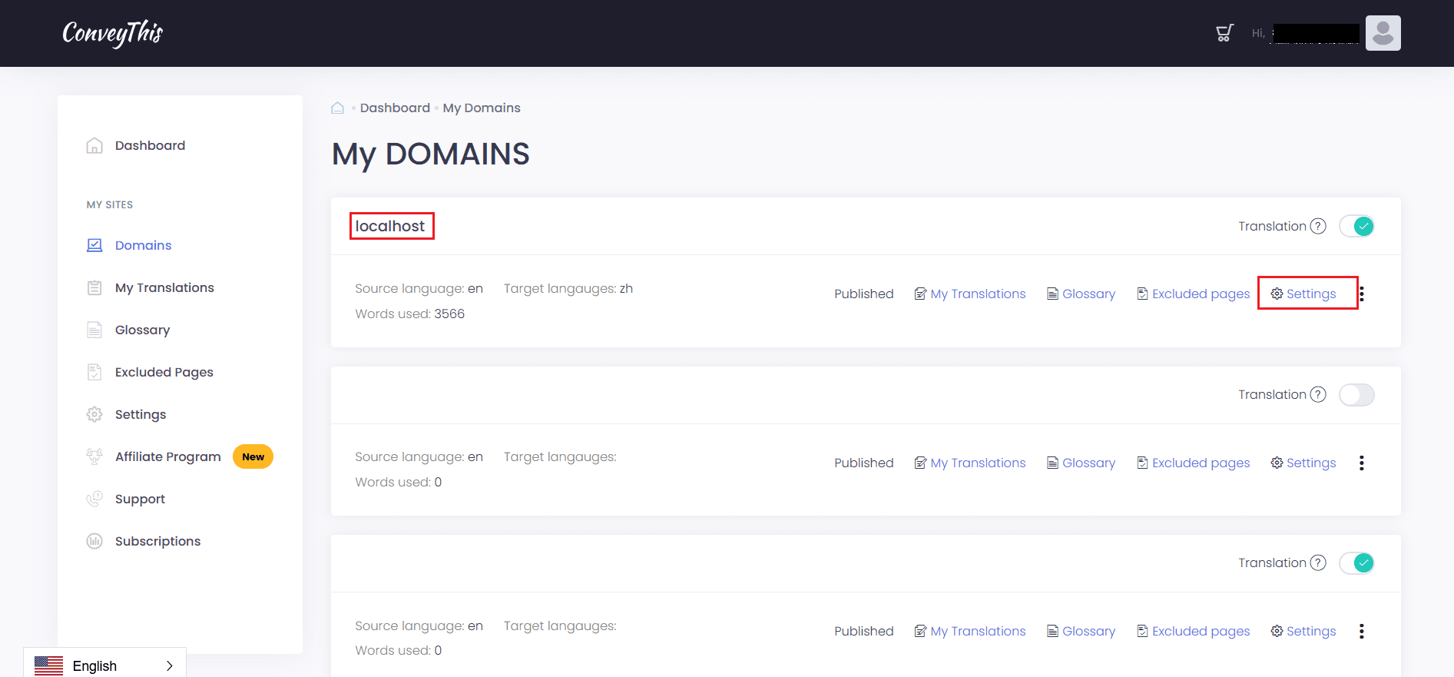Open three-dot menu for localhost domain

1362,294
